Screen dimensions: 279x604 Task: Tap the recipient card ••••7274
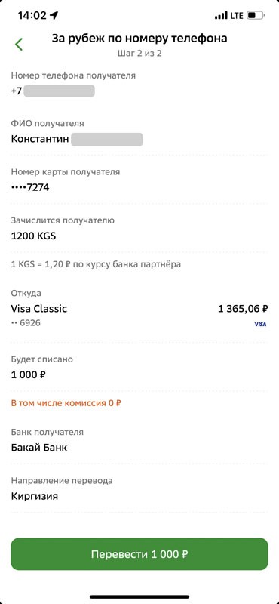tap(30, 187)
